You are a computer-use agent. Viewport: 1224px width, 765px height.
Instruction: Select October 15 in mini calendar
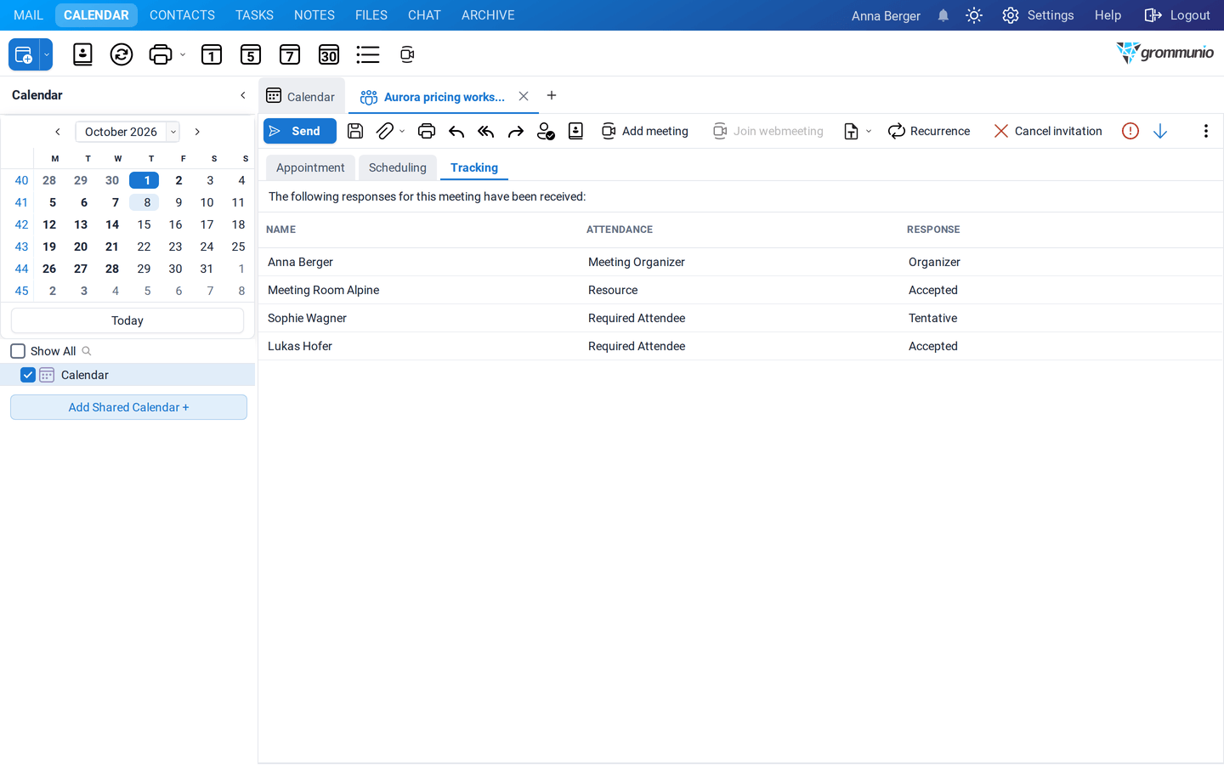(x=144, y=224)
